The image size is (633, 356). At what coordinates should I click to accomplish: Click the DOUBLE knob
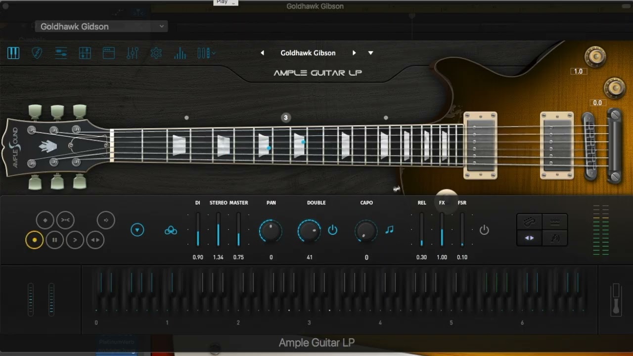click(x=309, y=230)
